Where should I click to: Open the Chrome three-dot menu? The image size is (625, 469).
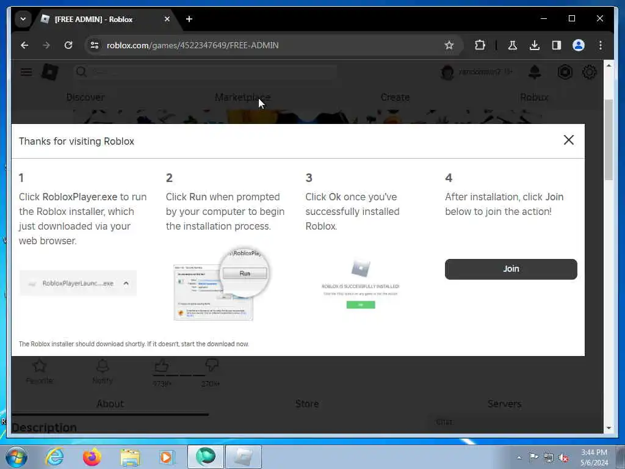(x=601, y=45)
